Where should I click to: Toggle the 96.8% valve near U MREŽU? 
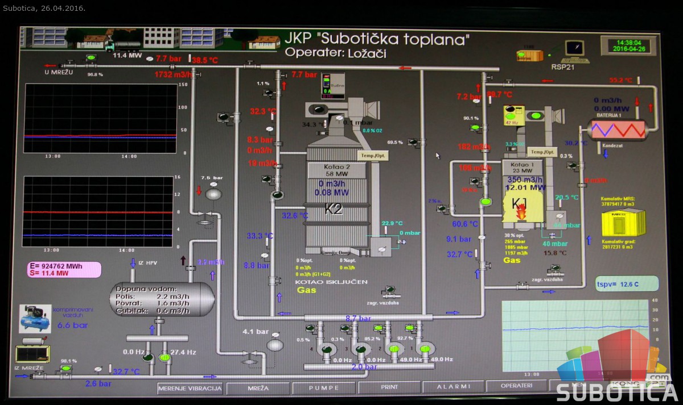pos(90,58)
